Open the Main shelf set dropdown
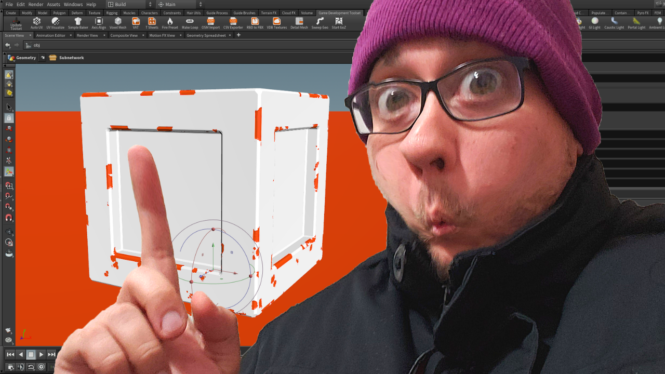 [x=177, y=4]
